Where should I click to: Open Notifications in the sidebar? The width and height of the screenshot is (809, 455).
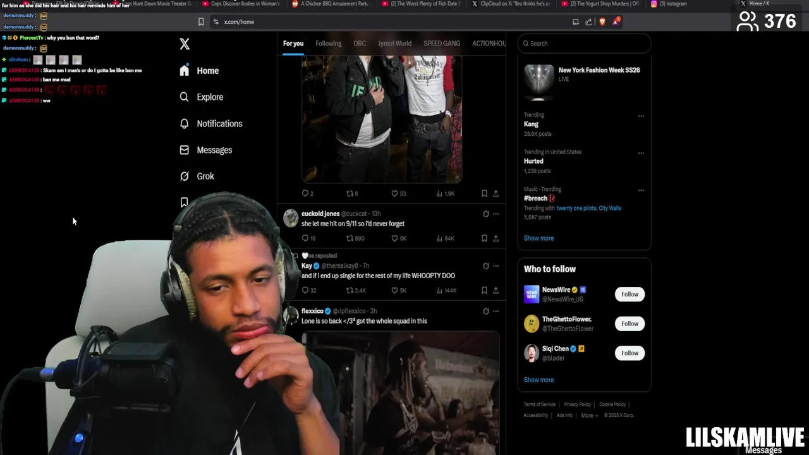[x=211, y=123]
